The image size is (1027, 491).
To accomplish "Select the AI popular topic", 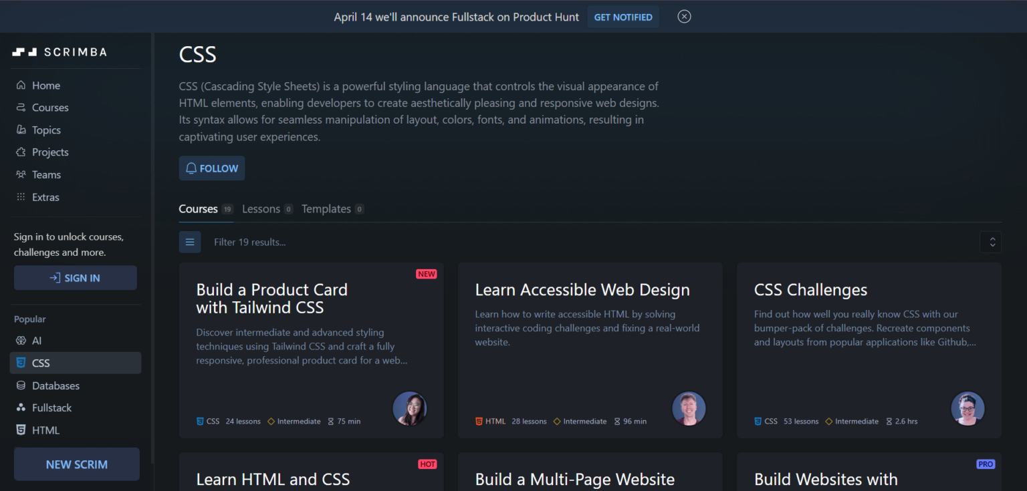I will 37,340.
